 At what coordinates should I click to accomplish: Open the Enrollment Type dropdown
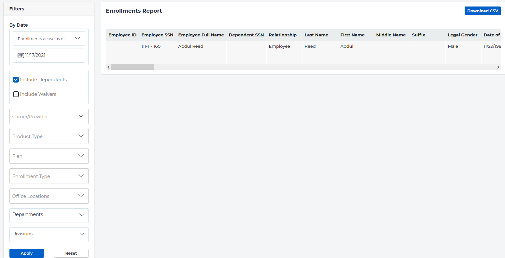pos(49,176)
